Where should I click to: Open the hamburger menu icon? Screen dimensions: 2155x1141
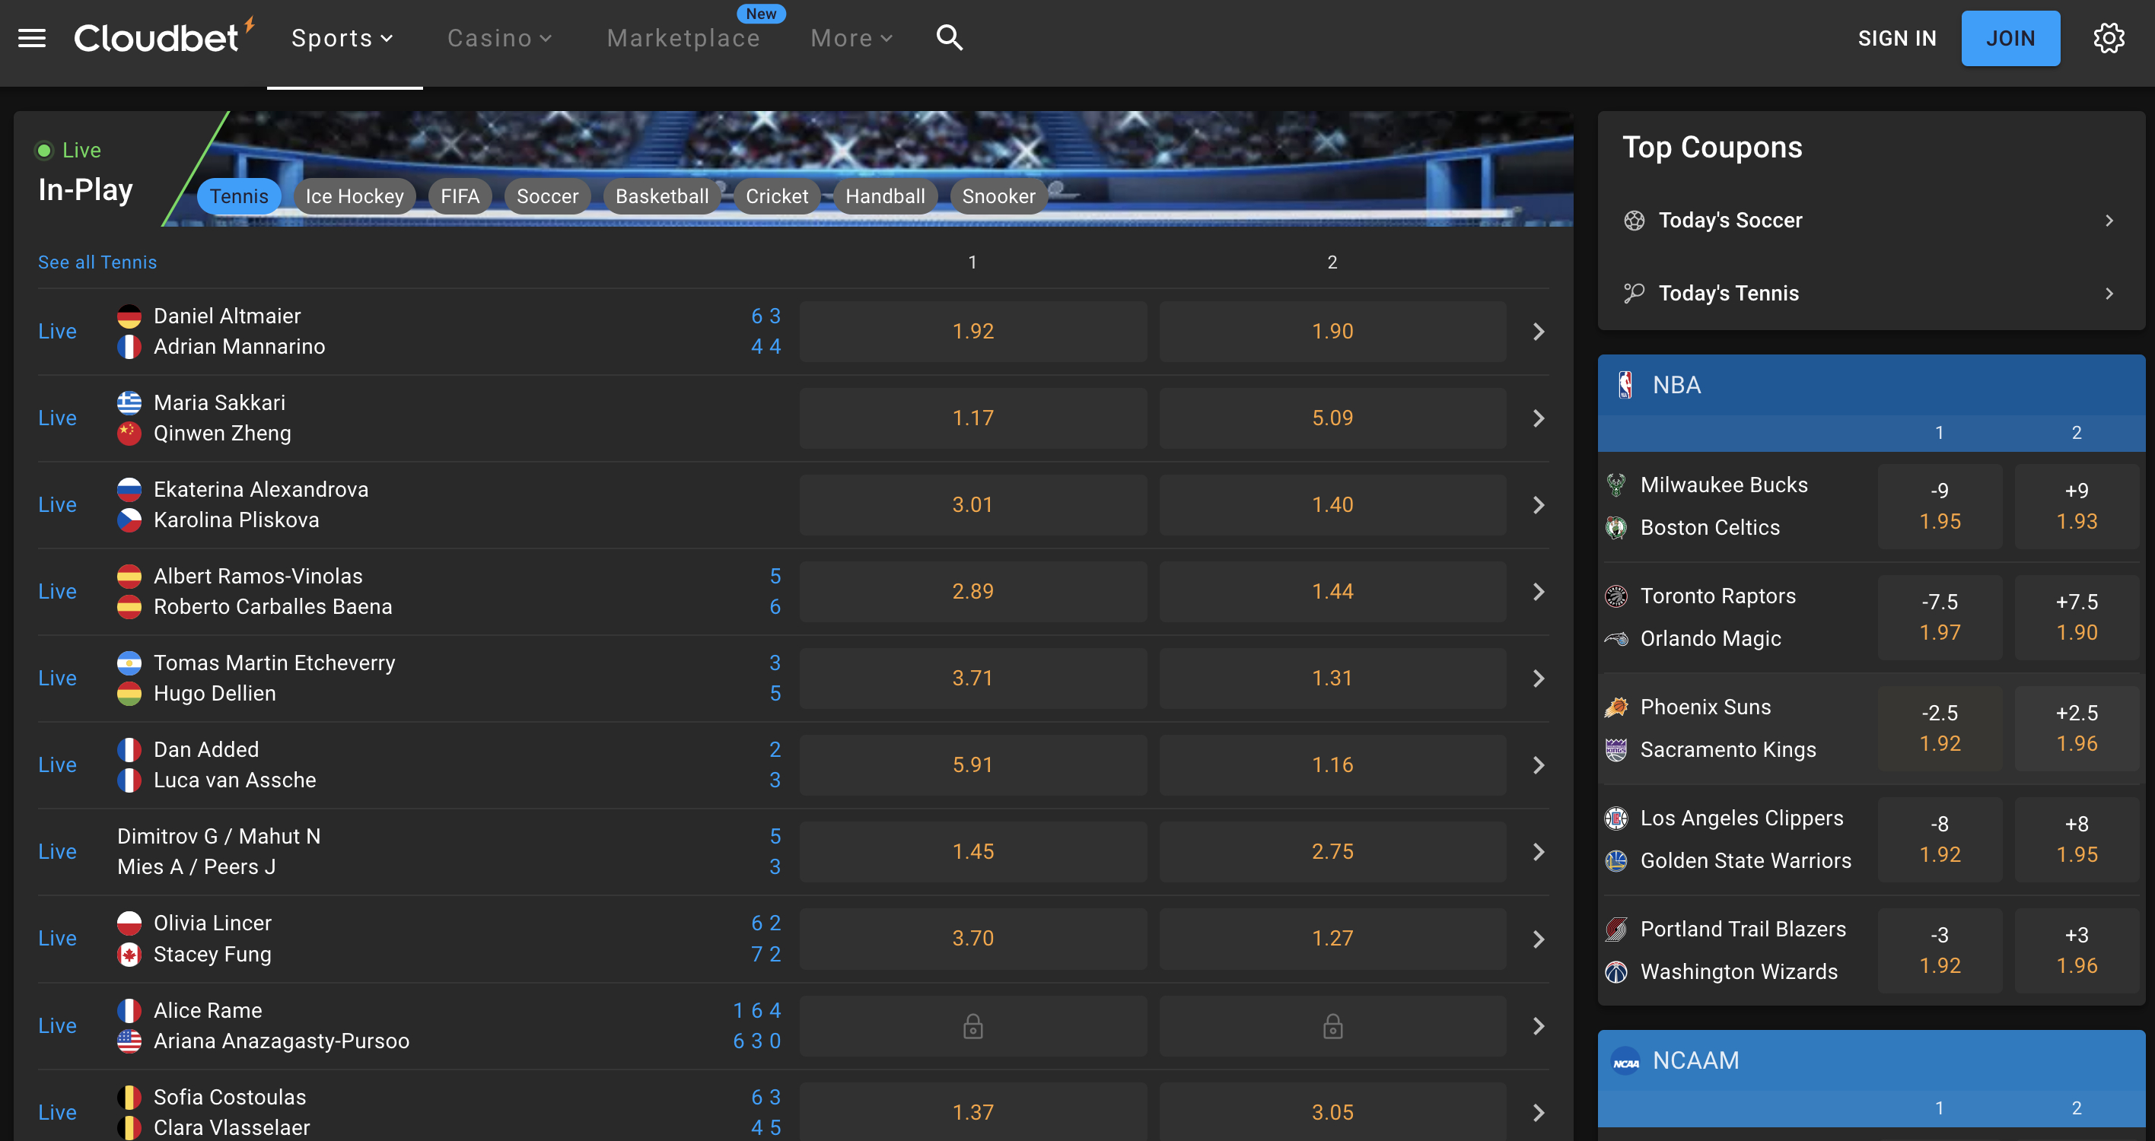(32, 39)
